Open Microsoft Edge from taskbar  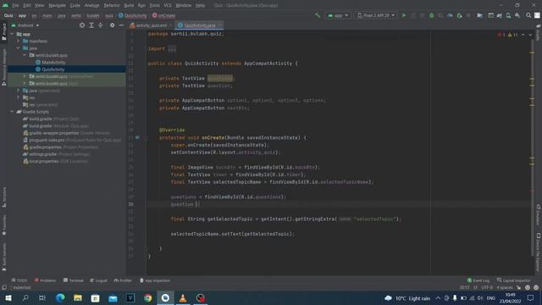(x=60, y=298)
